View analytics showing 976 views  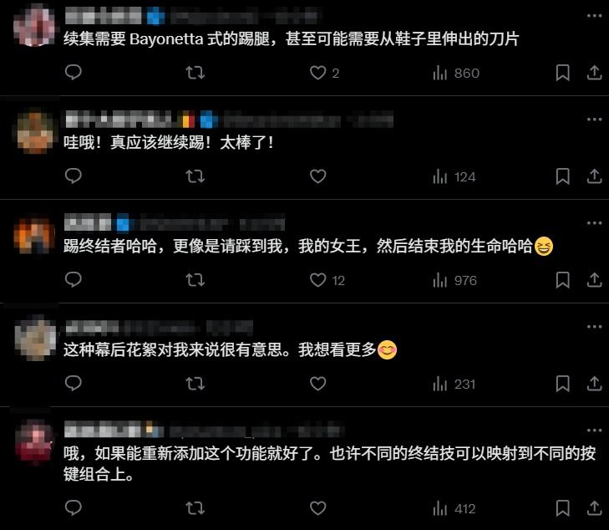pyautogui.click(x=454, y=280)
